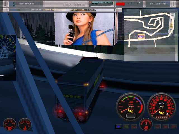Image resolution: width=179 pixels, height=134 pixels.
Task: Click the left turn signal arrow
Action: pyautogui.click(x=134, y=126)
